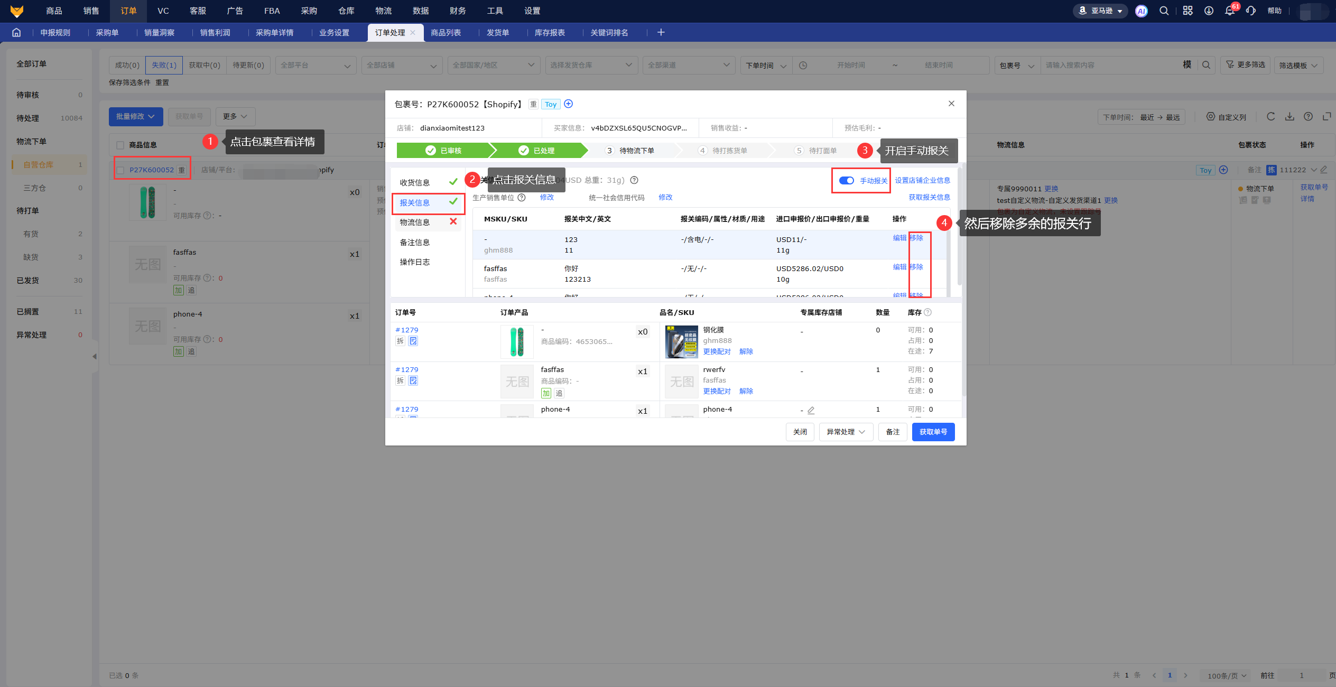
Task: Click the search magnifier in top bar
Action: tap(1164, 11)
